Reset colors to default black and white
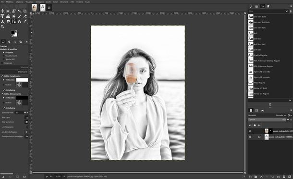Screen dimensions: 293x179 [12, 36]
